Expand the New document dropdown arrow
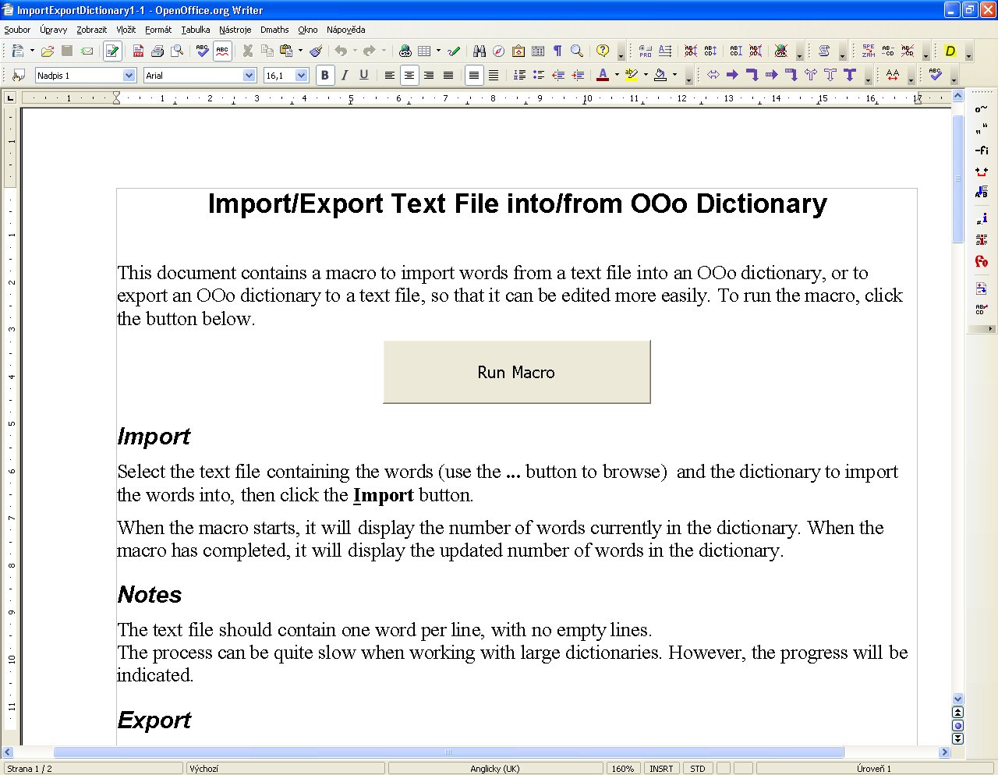 pos(32,51)
